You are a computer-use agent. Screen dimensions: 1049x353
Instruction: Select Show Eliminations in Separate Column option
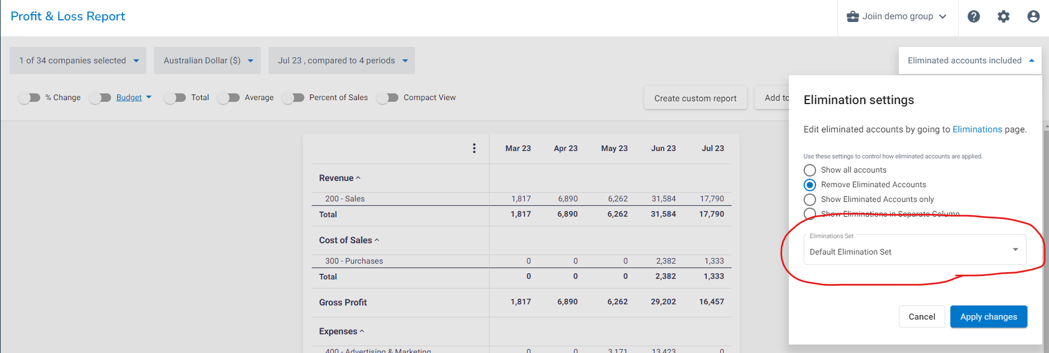point(810,214)
